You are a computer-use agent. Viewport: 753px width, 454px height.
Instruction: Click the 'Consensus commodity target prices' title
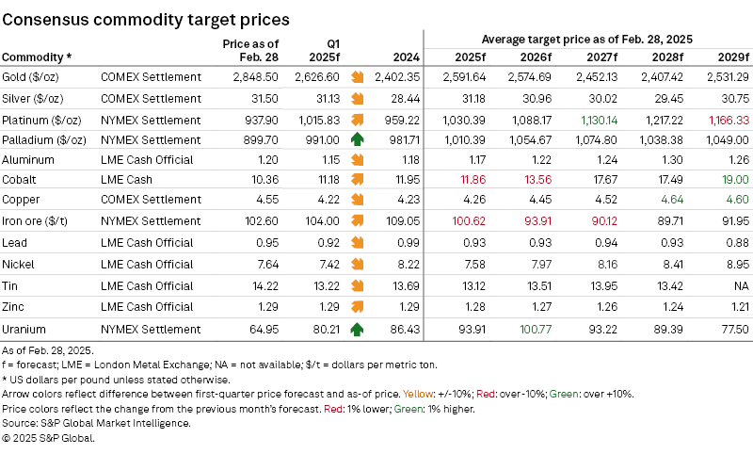coord(145,19)
